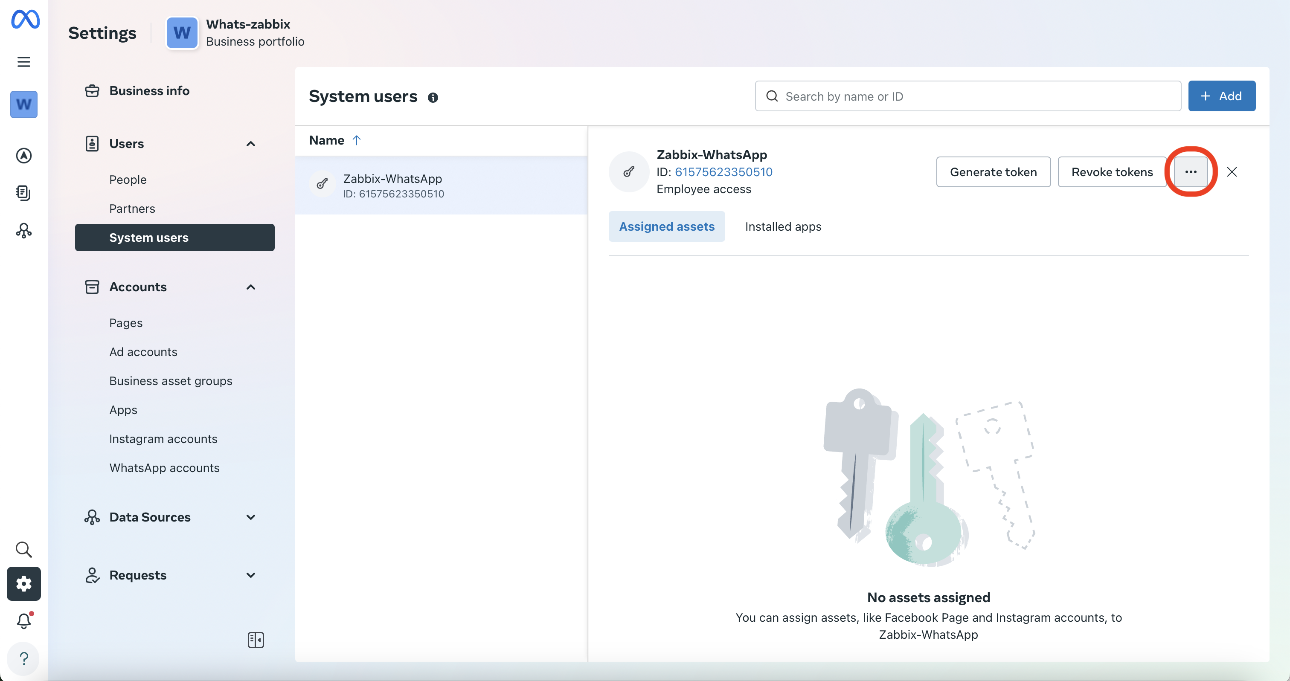Viewport: 1290px width, 681px height.
Task: Click the key icon in Zabbix-WhatsApp list row
Action: pyautogui.click(x=322, y=184)
